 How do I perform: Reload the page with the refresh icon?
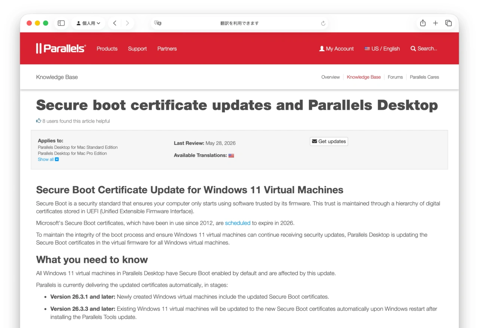point(323,23)
